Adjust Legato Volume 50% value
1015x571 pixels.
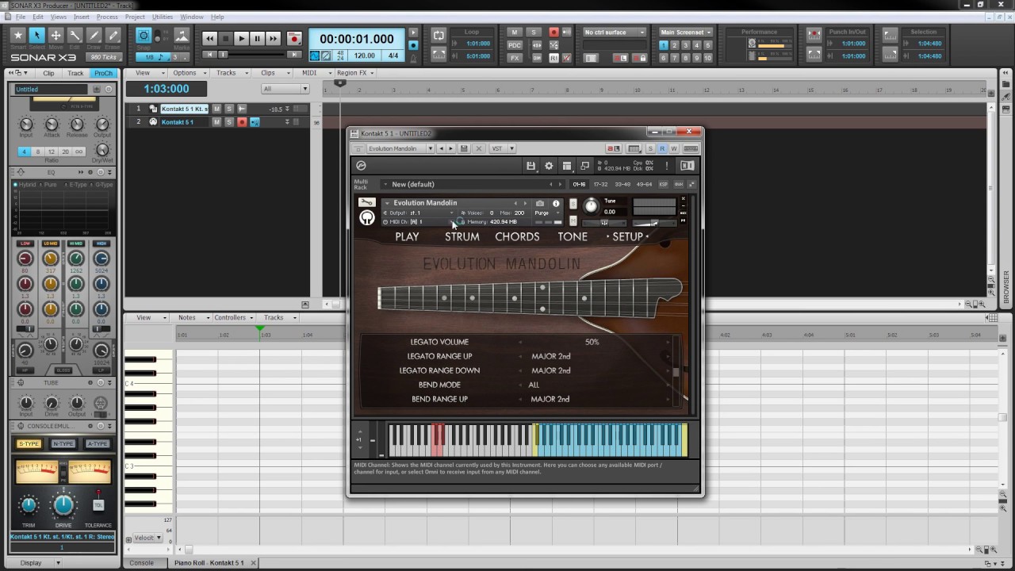(592, 342)
